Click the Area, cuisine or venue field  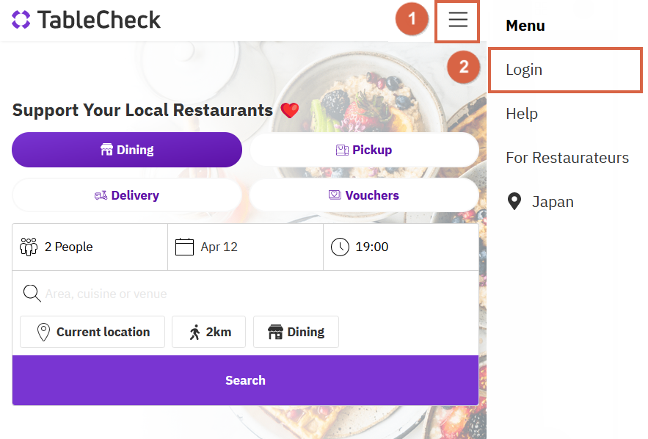(x=250, y=294)
